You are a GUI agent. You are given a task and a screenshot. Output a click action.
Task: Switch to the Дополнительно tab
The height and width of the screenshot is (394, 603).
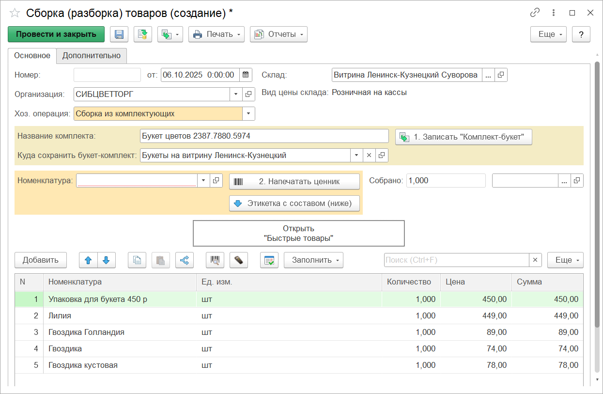click(x=92, y=56)
